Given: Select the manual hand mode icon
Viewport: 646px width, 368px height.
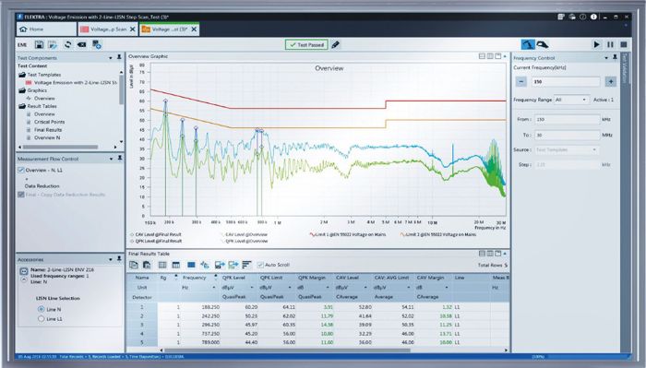Looking at the screenshot, I should point(543,44).
